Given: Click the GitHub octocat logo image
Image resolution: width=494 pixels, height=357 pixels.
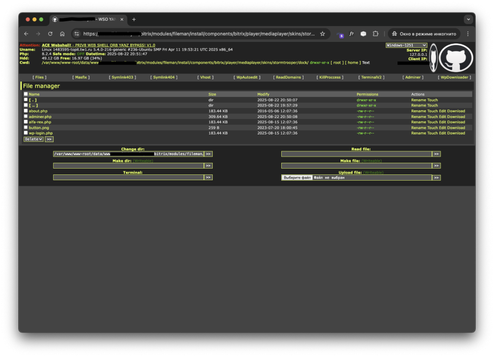Looking at the screenshot, I should (455, 58).
